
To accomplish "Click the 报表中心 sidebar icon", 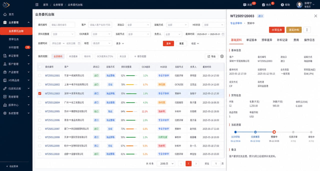I will point(5,105).
